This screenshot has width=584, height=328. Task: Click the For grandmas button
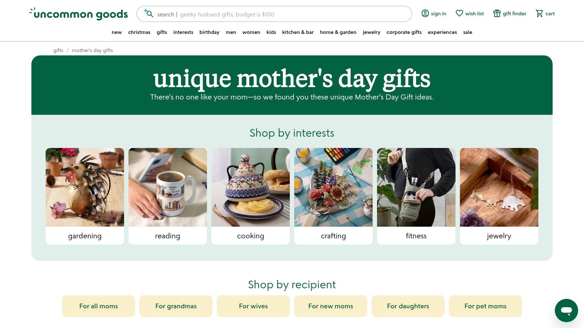tap(176, 306)
